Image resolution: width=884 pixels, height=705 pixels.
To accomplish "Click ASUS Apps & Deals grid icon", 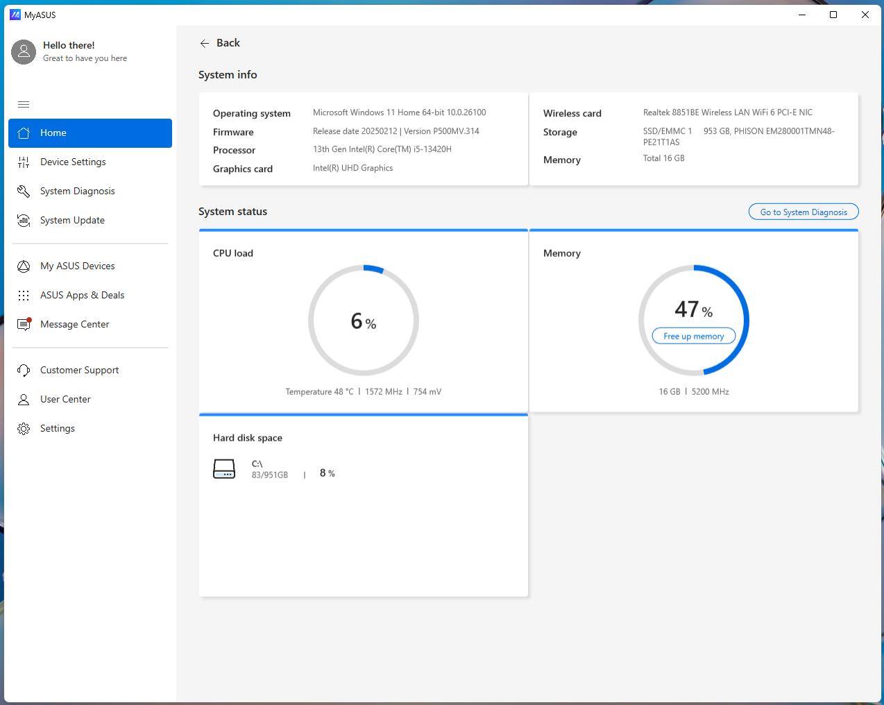I will [x=24, y=296].
